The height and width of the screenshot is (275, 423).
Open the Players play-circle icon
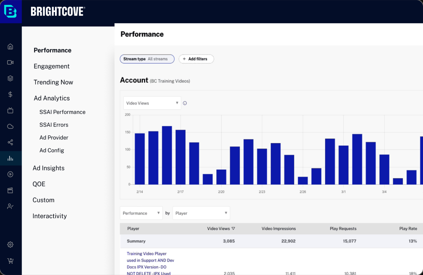coord(10,174)
